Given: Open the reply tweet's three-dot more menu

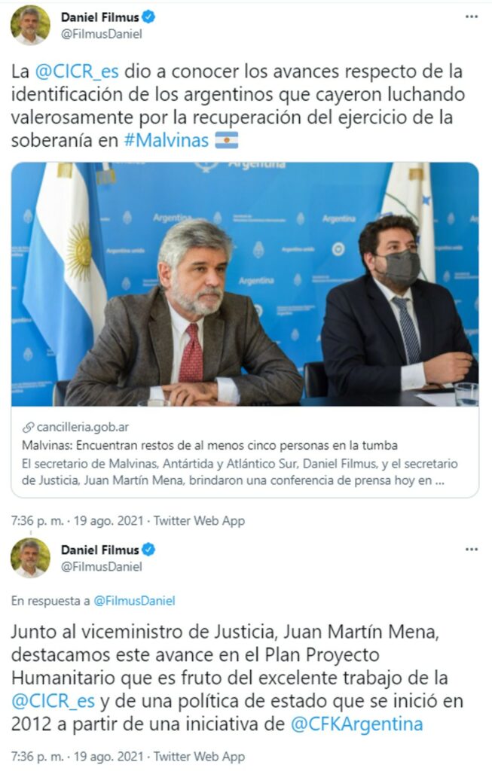Looking at the screenshot, I should (x=472, y=549).
